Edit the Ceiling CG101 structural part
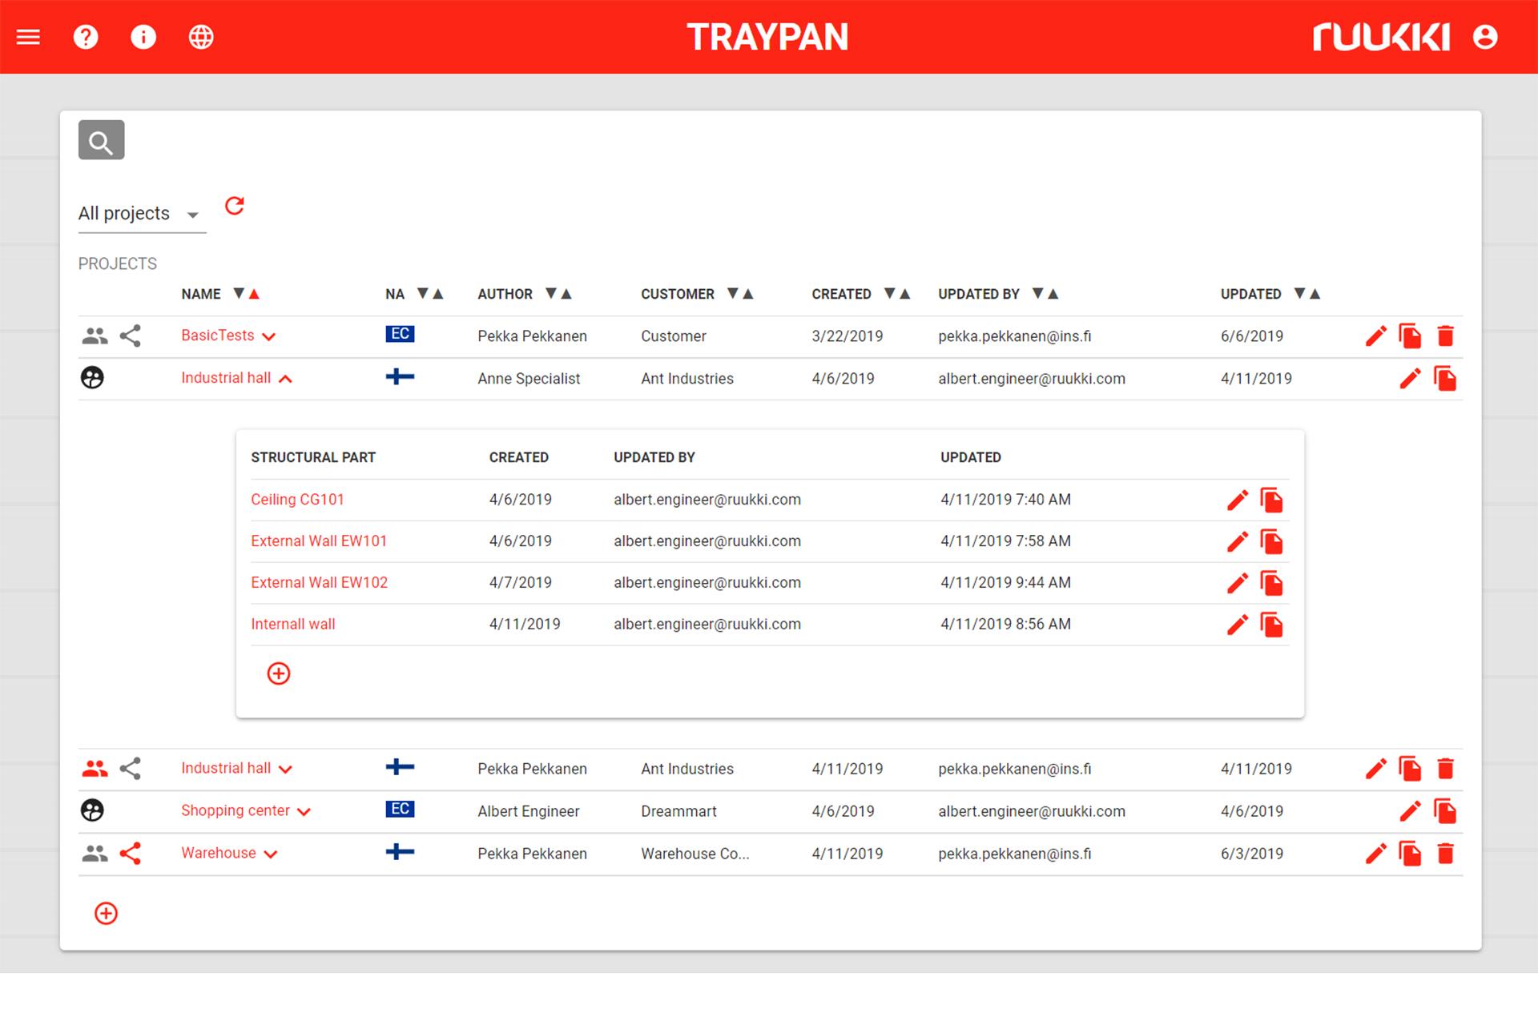 [1238, 500]
